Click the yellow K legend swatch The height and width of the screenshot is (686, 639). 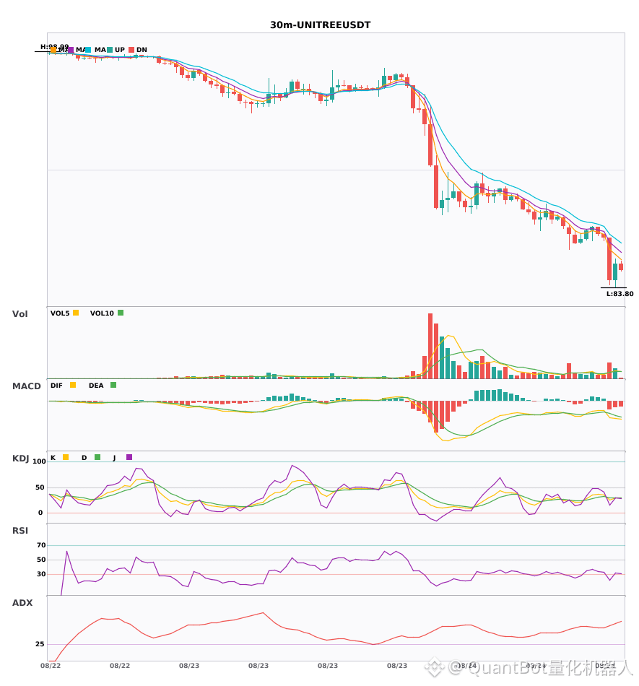pos(66,457)
